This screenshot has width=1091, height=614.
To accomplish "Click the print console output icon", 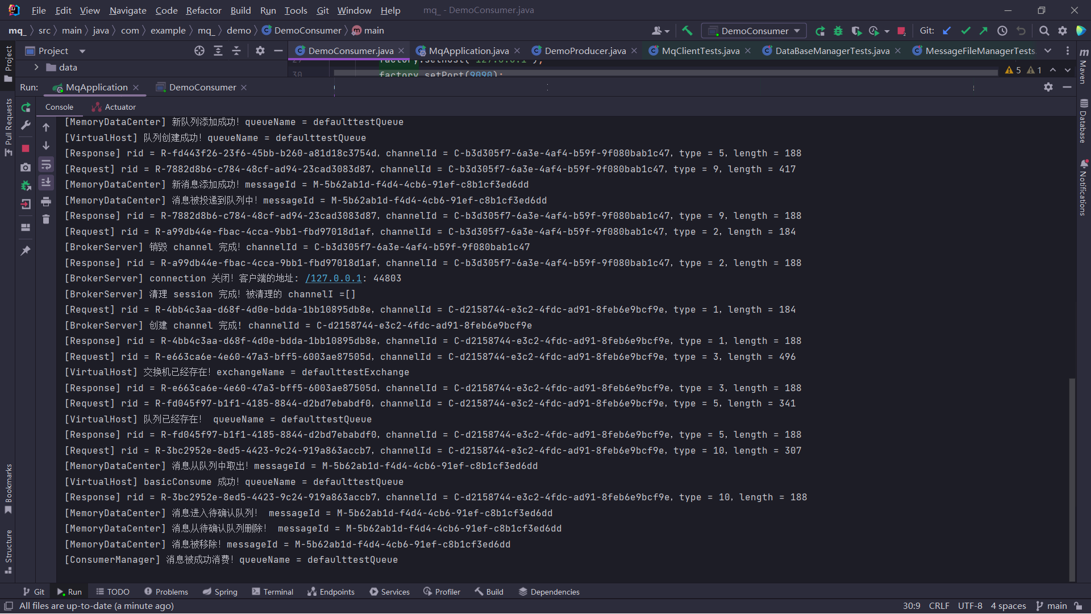I will coord(46,202).
